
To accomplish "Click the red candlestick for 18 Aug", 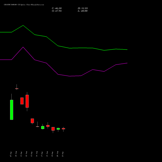I will (48, 126).
